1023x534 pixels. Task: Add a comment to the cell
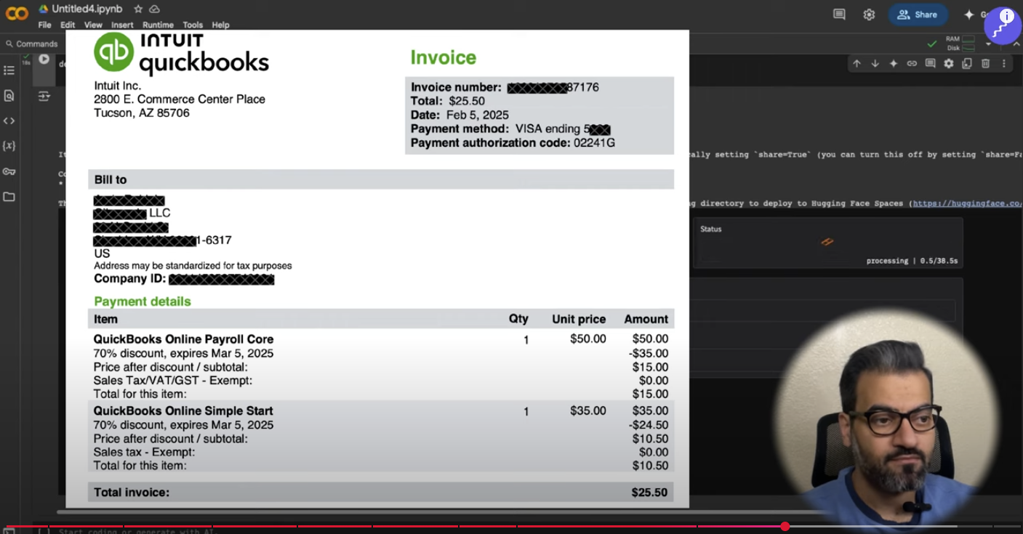tap(930, 64)
